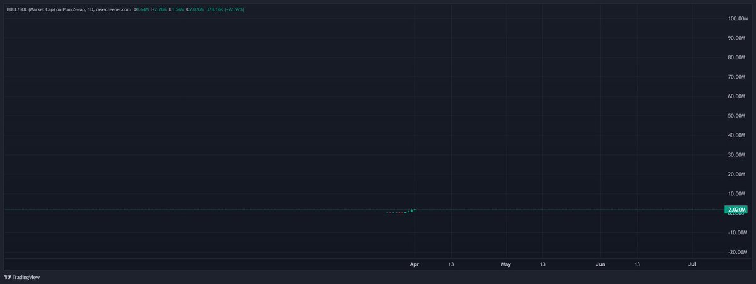
Task: Click the 10.00M price axis label
Action: click(737, 194)
